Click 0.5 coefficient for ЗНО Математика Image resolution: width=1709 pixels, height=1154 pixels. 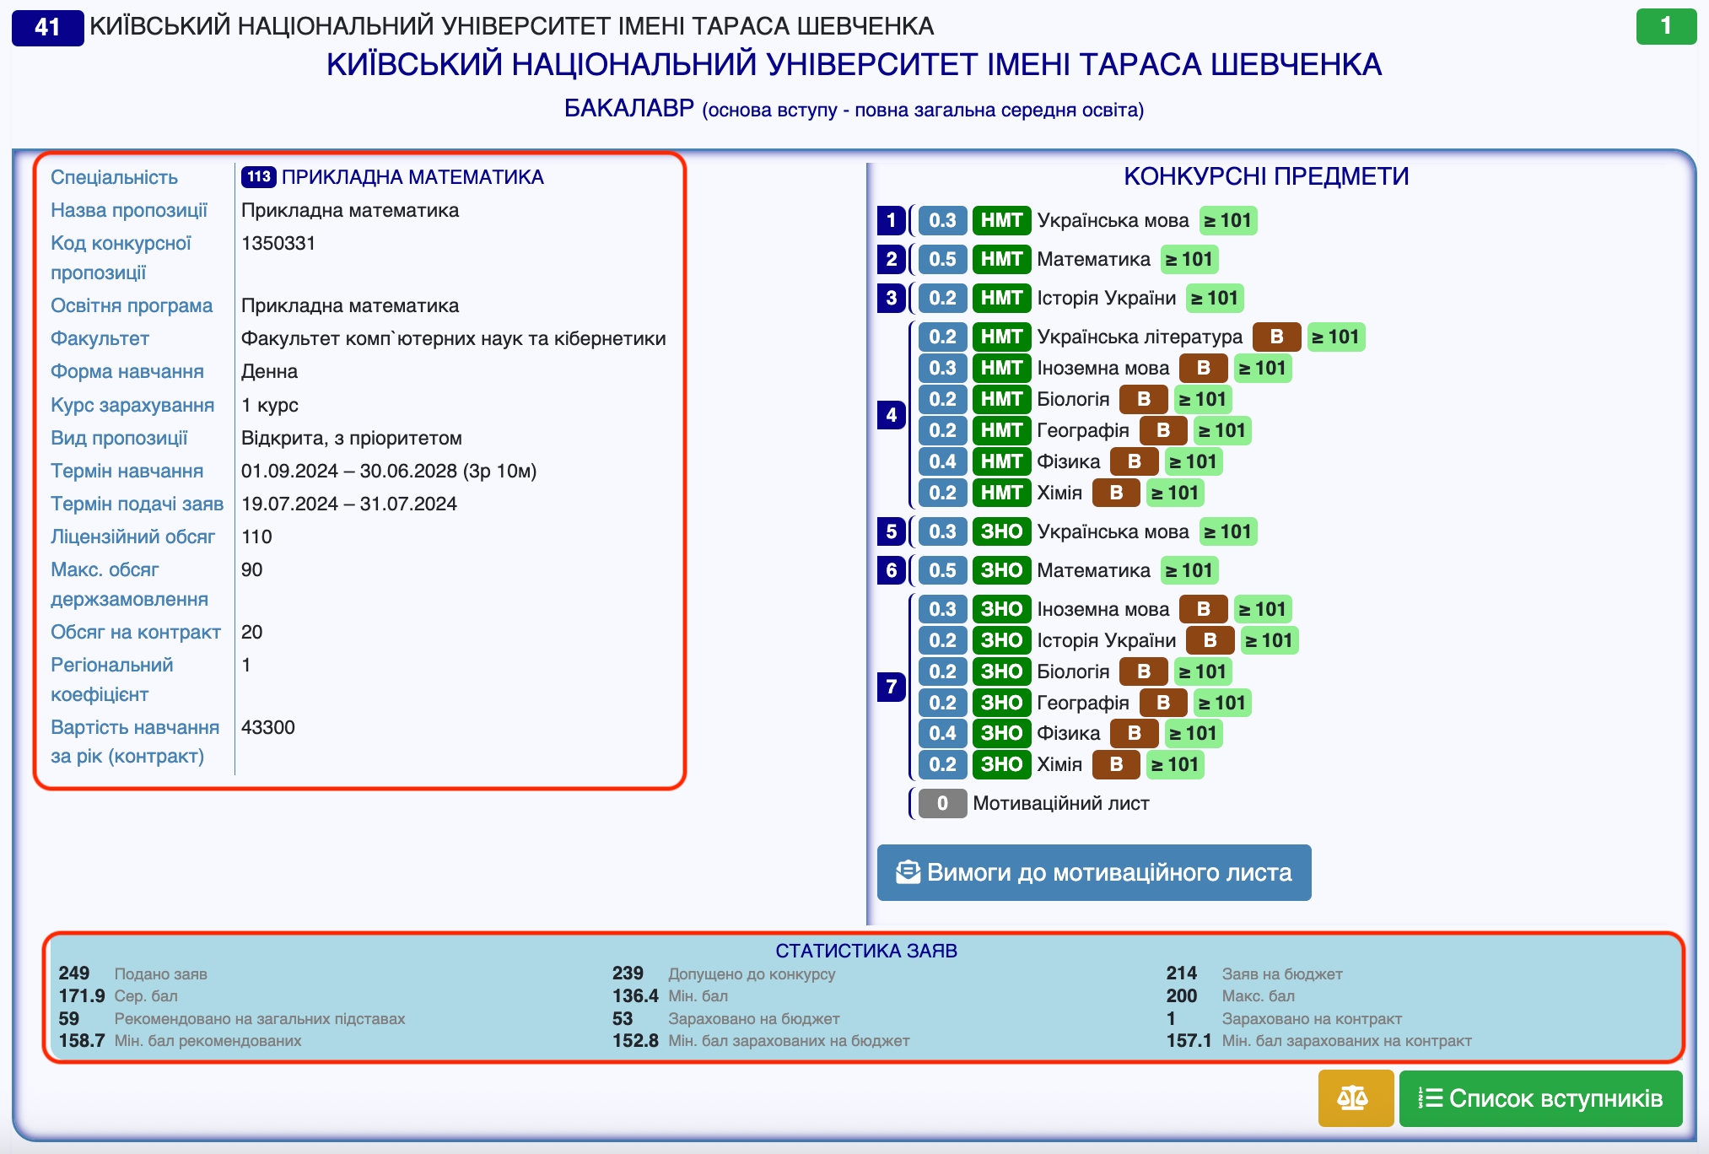(x=942, y=570)
